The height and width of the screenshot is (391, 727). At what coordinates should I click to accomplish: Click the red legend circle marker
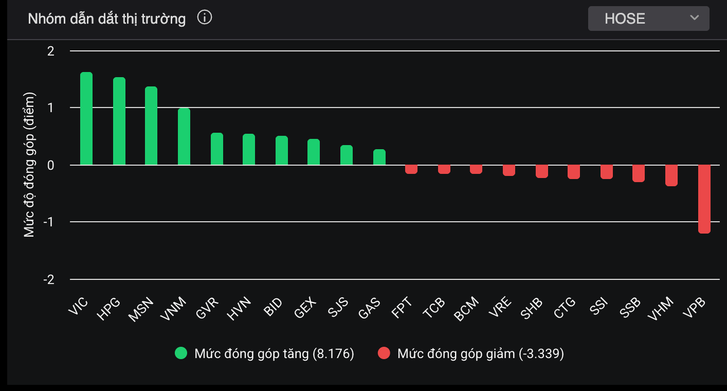[384, 354]
